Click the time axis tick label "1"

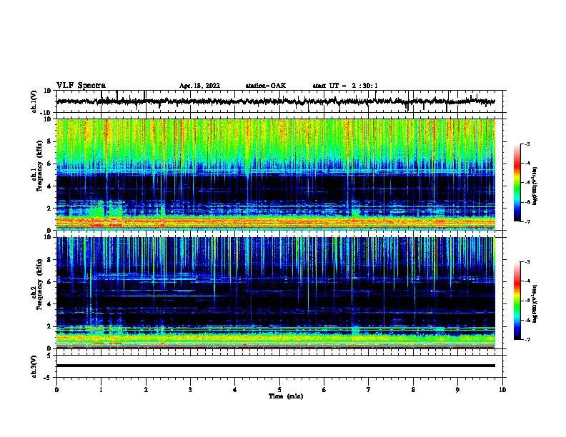pyautogui.click(x=101, y=389)
